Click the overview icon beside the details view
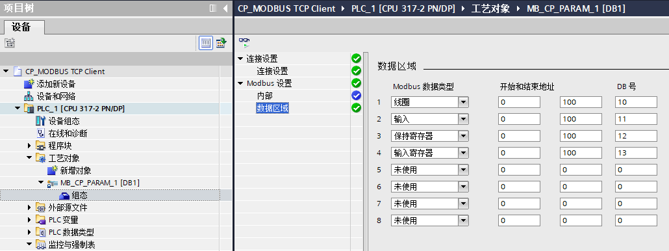 click(x=221, y=43)
